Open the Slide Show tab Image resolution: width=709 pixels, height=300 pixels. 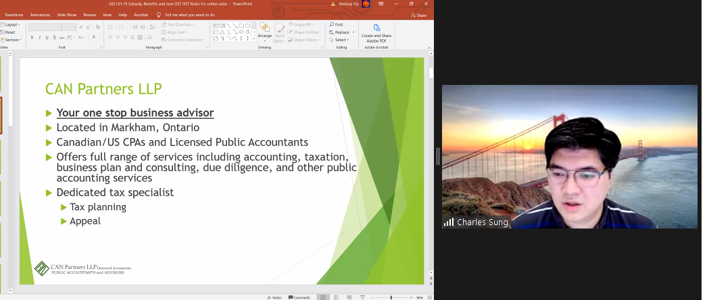[67, 15]
